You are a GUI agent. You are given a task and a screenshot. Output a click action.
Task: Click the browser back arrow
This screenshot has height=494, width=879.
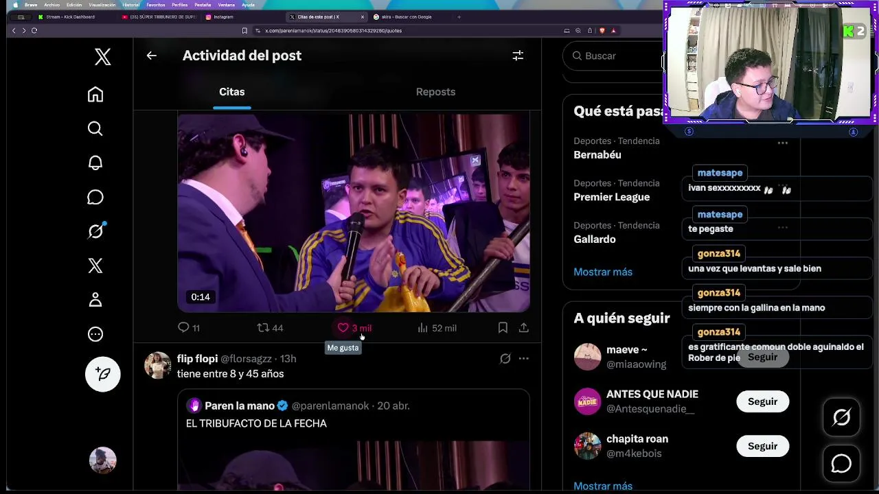13,30
